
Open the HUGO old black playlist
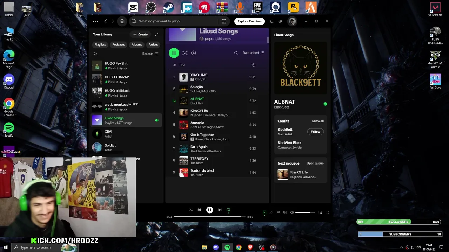pos(126,93)
